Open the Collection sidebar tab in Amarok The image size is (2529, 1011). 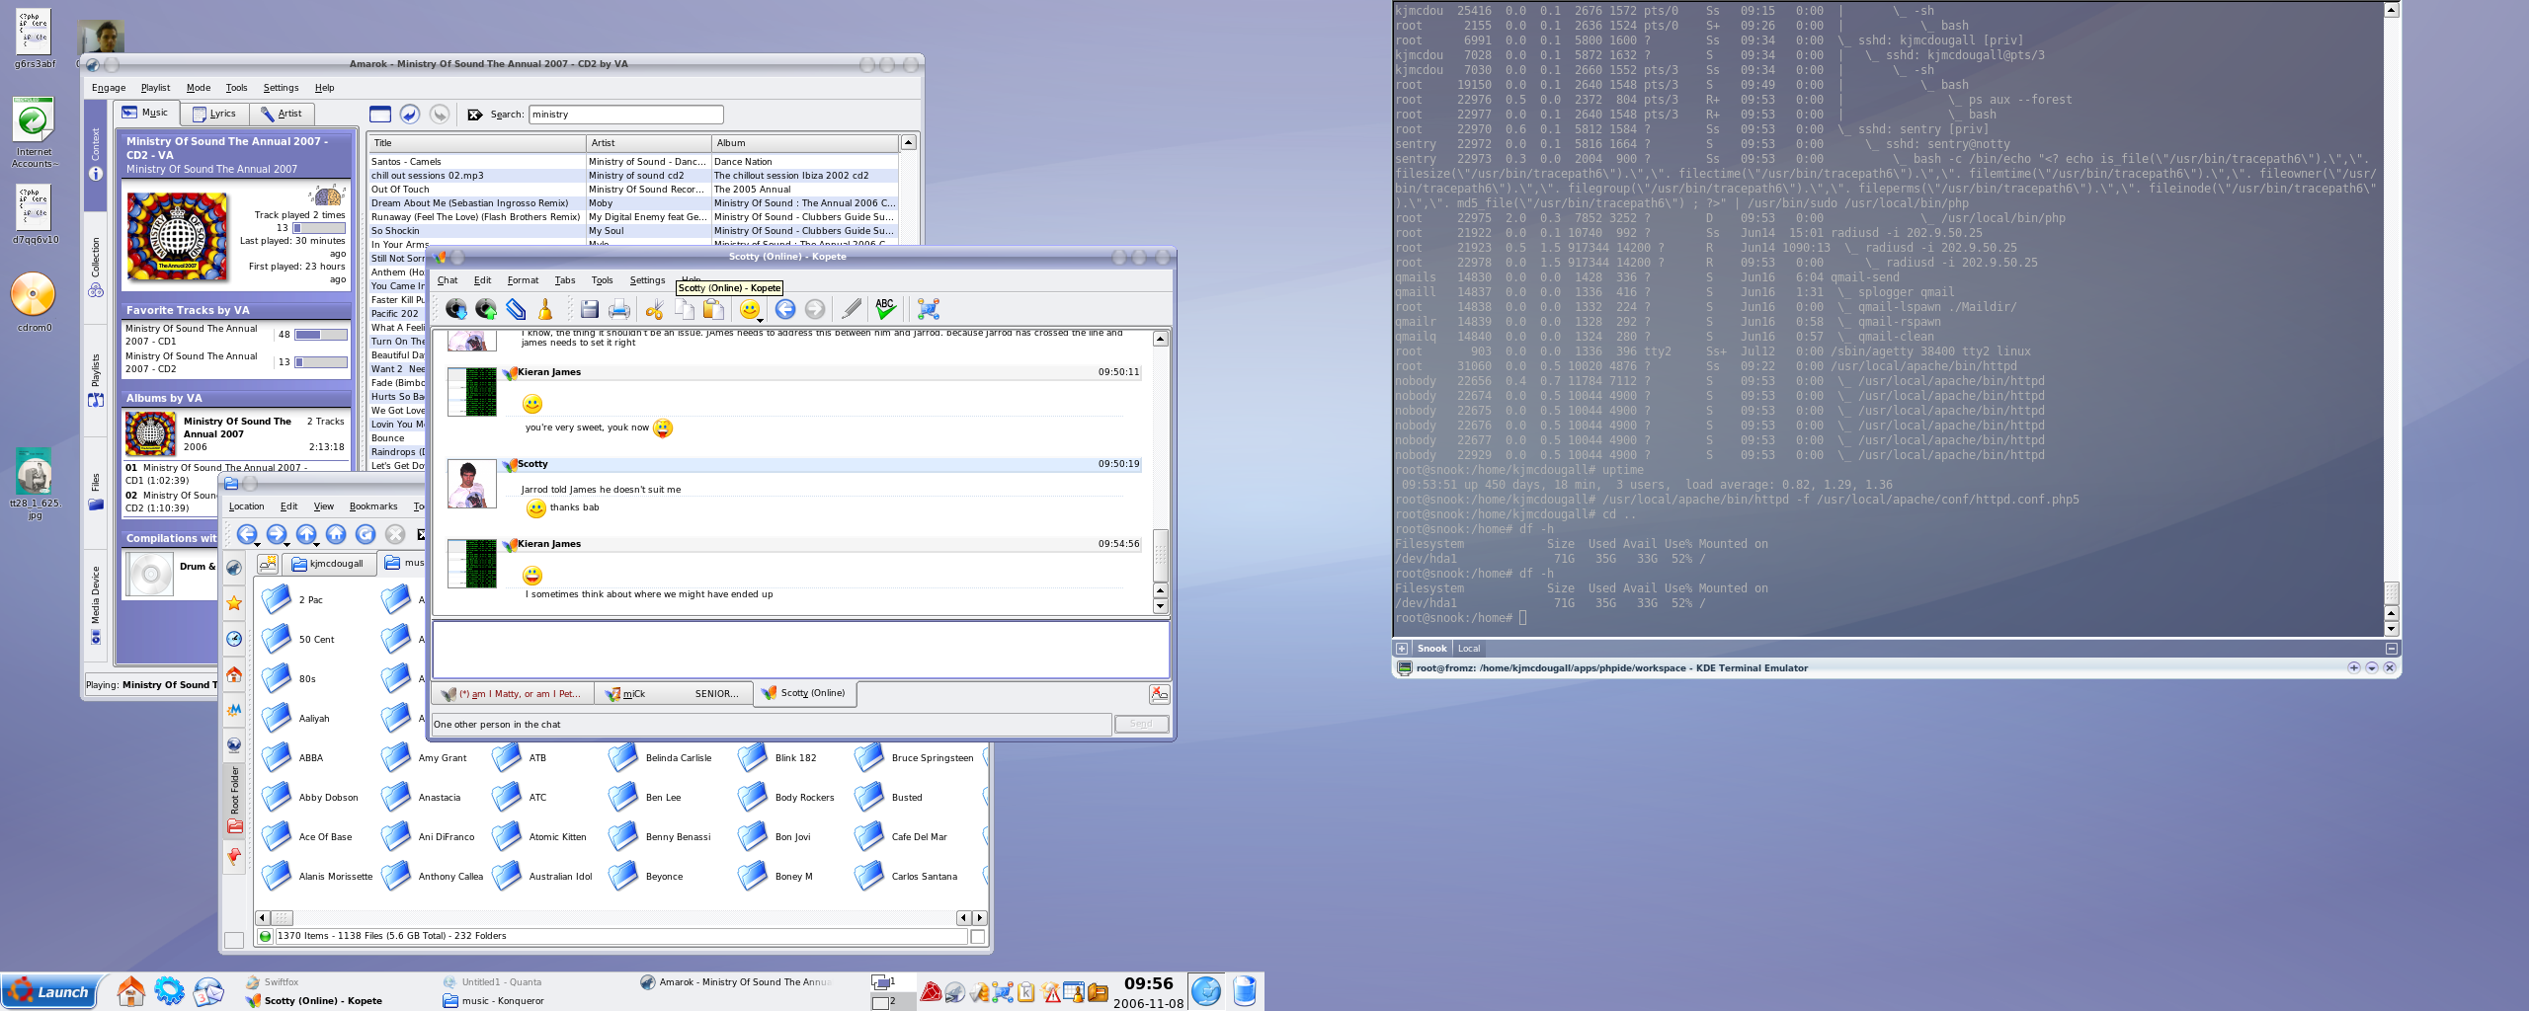tap(96, 267)
